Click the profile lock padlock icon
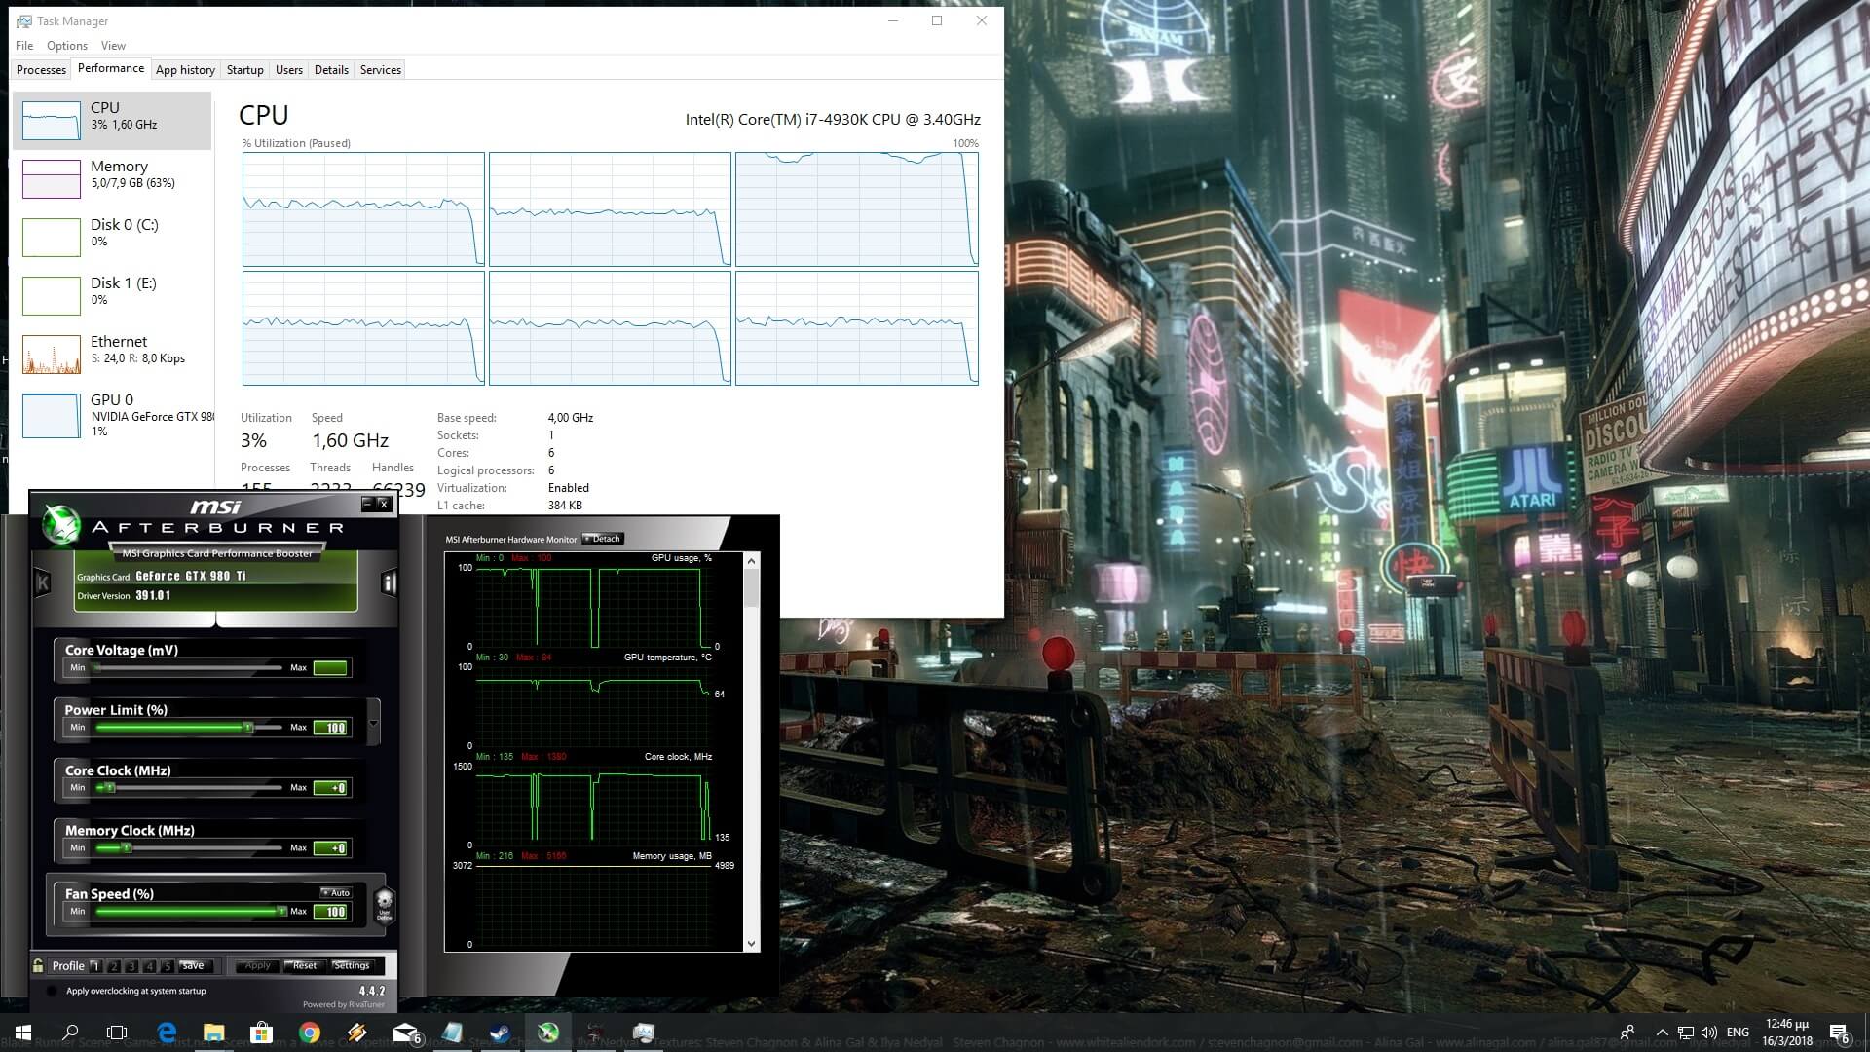1870x1052 pixels. click(38, 965)
